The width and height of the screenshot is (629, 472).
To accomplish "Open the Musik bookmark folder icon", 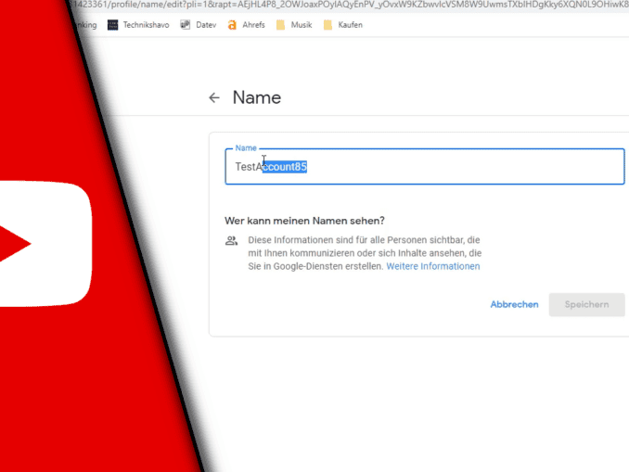I will 282,25.
